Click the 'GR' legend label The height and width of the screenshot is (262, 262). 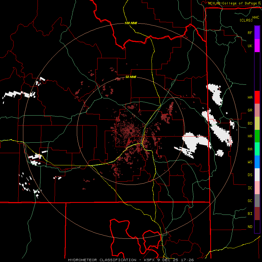tap(250, 110)
